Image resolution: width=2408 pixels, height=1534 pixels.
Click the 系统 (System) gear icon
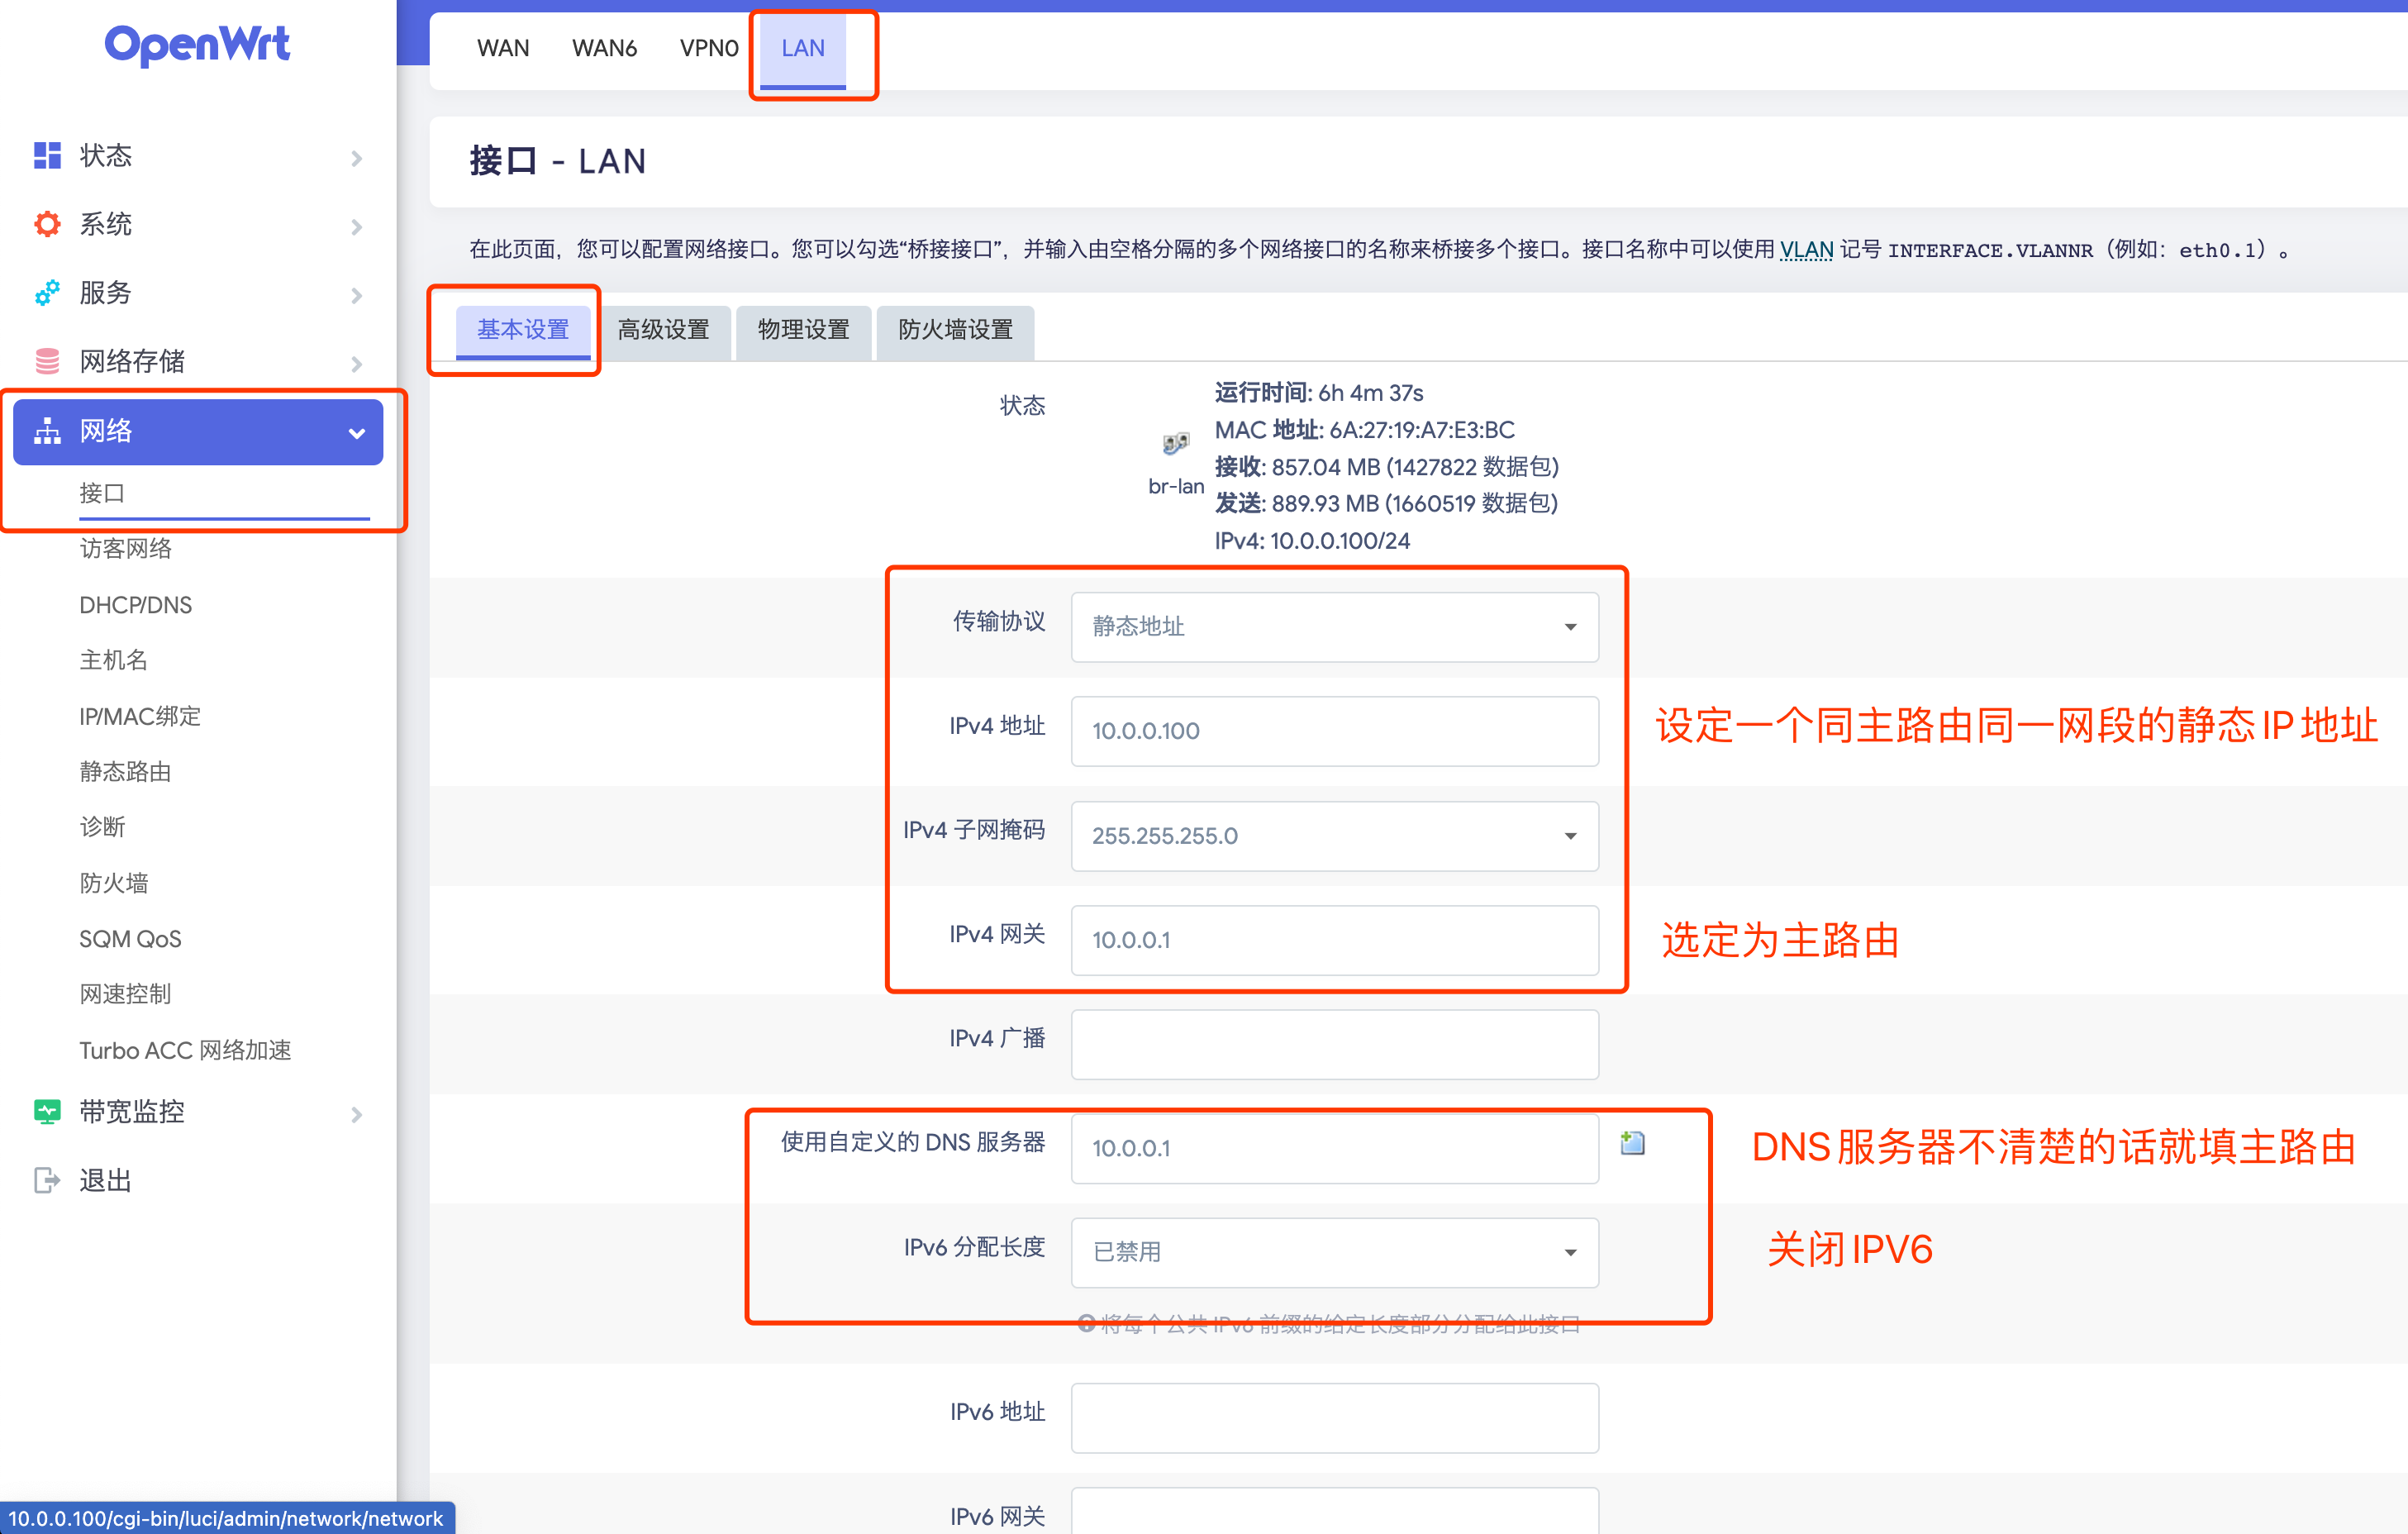pos(46,224)
